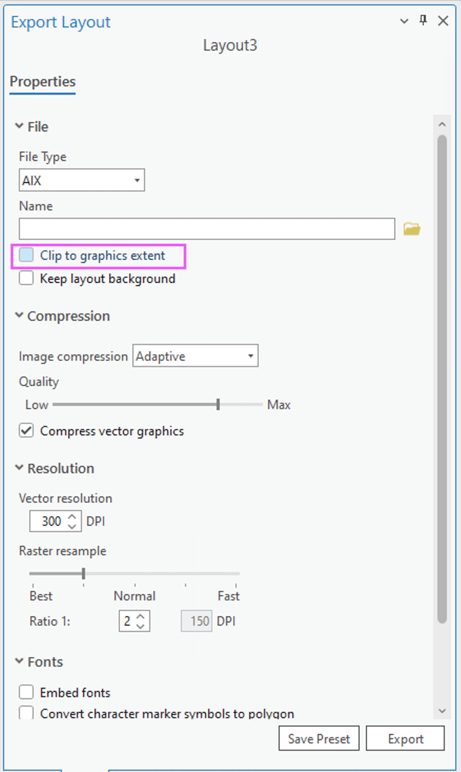Open the File Type dropdown showing AIX
This screenshot has height=772, width=461.
click(82, 181)
